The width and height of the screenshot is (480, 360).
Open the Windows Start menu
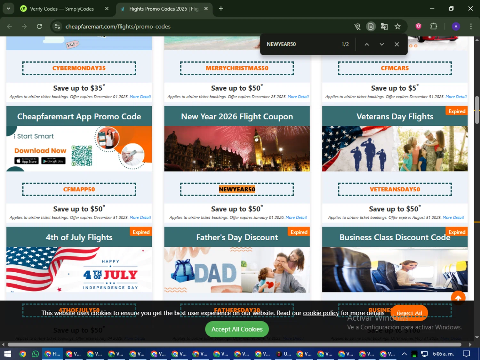tap(7, 354)
